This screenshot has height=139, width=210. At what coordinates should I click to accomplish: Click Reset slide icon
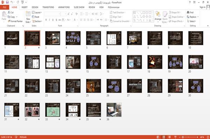pyautogui.click(x=33, y=17)
